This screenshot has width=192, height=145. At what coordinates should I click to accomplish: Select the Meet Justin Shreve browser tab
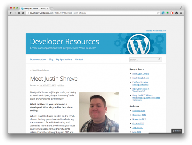35,9
